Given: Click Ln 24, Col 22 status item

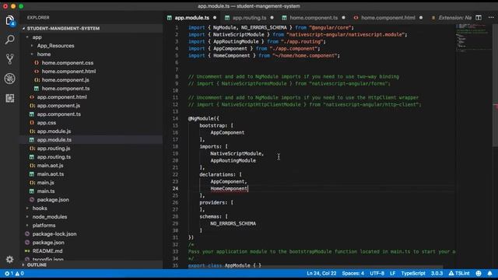Looking at the screenshot, I should click(x=321, y=273).
